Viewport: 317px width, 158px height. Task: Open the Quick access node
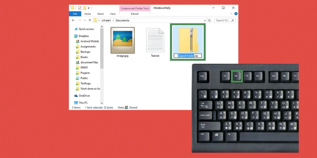(x=84, y=29)
